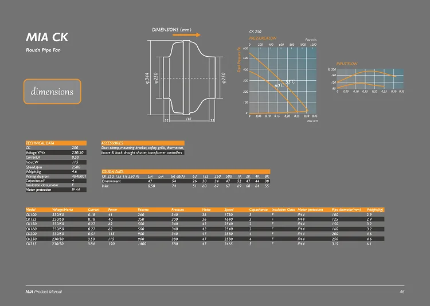430x306 pixels.
Task: Click the "2465" speed value in the CK315 row
Action: (228, 244)
